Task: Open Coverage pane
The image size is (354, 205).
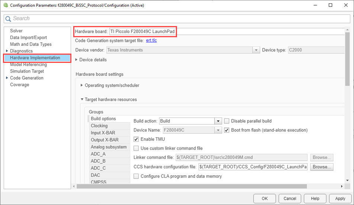Action: tap(19, 85)
